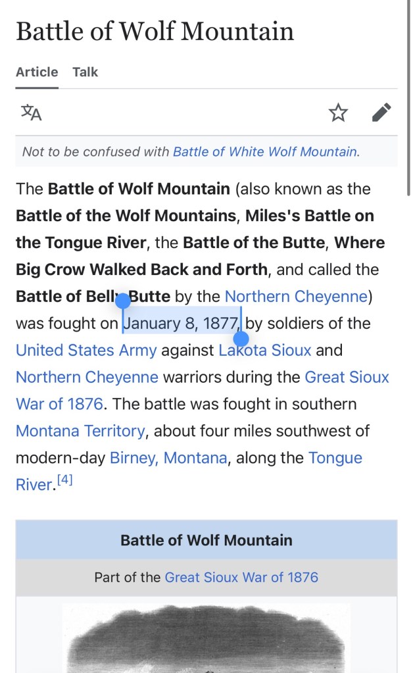Tap the infobox Battle of Wolf Mountain header
Screen dimensions: 413x673
pyautogui.click(x=206, y=541)
